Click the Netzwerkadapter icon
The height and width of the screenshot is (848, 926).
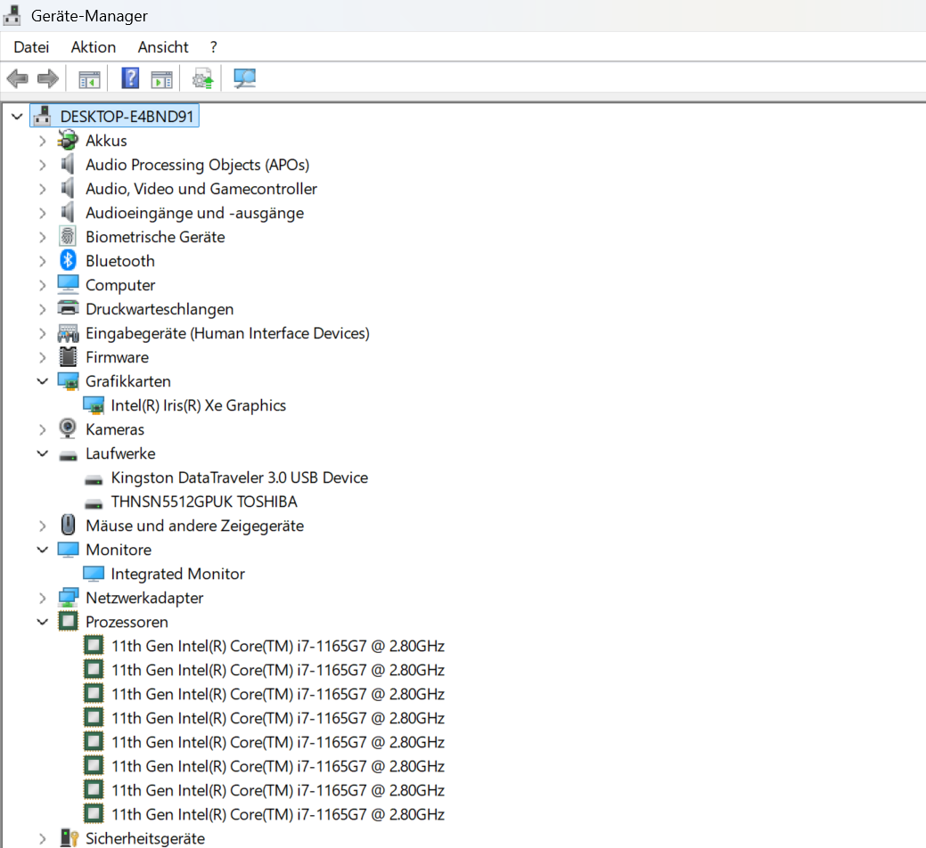[x=68, y=597]
